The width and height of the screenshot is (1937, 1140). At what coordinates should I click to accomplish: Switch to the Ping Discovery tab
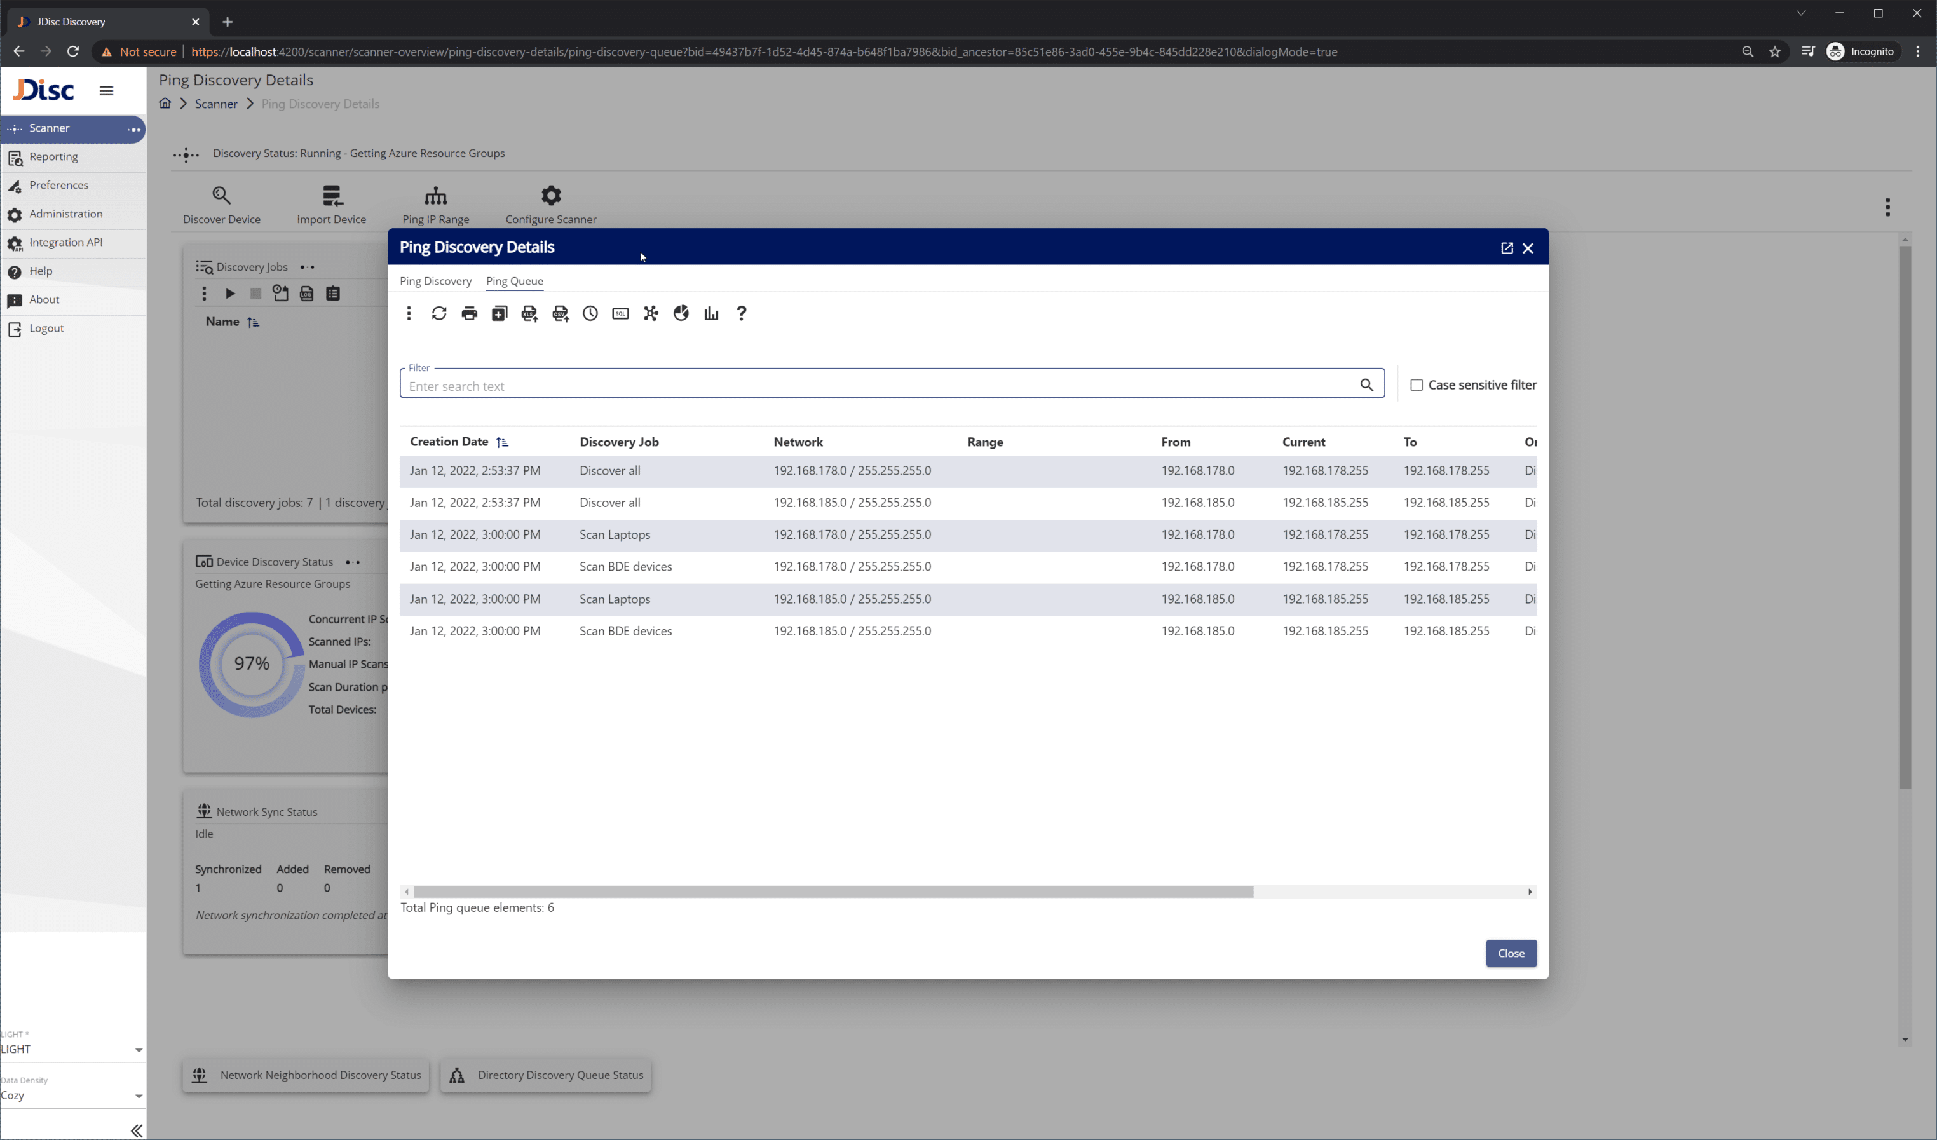click(436, 281)
